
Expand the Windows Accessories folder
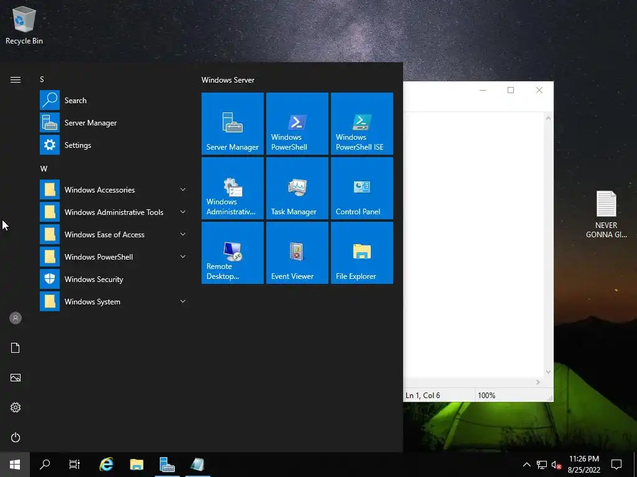click(113, 189)
